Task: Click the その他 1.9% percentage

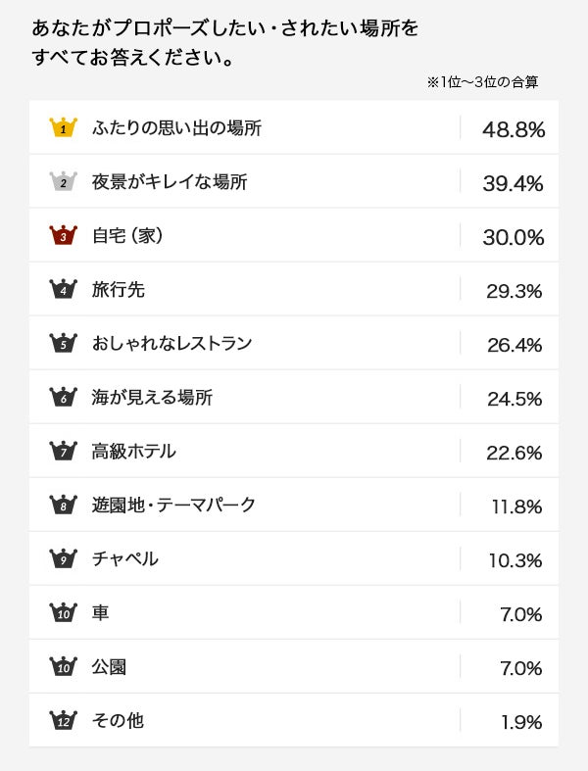Action: click(520, 721)
